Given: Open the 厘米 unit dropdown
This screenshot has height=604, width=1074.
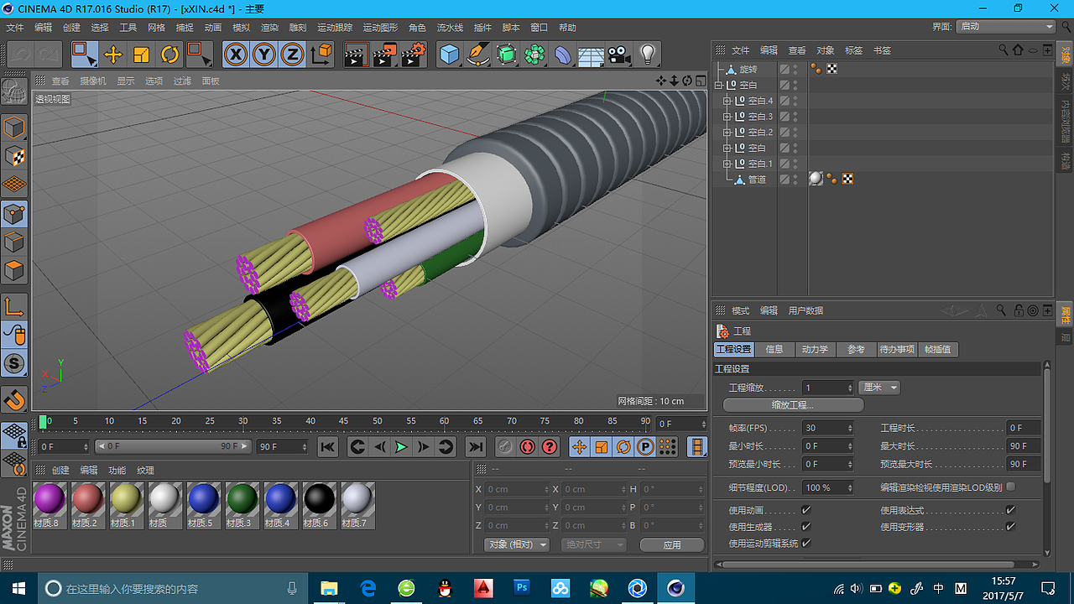Looking at the screenshot, I should 879,388.
